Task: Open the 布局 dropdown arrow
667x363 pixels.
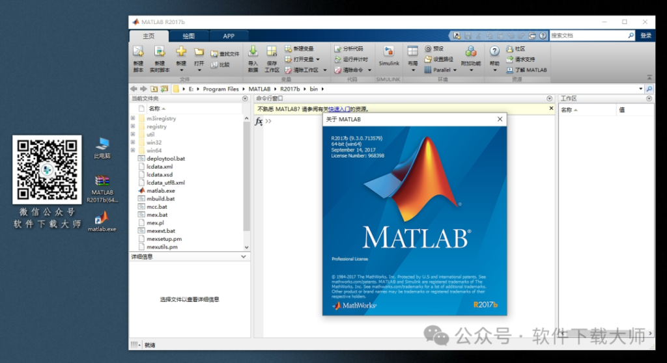Action: [412, 70]
